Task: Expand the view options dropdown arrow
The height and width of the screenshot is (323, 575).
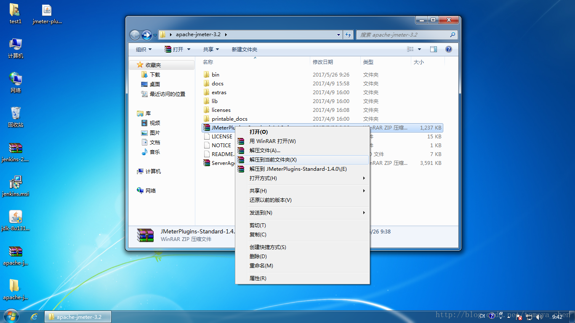Action: [x=419, y=49]
